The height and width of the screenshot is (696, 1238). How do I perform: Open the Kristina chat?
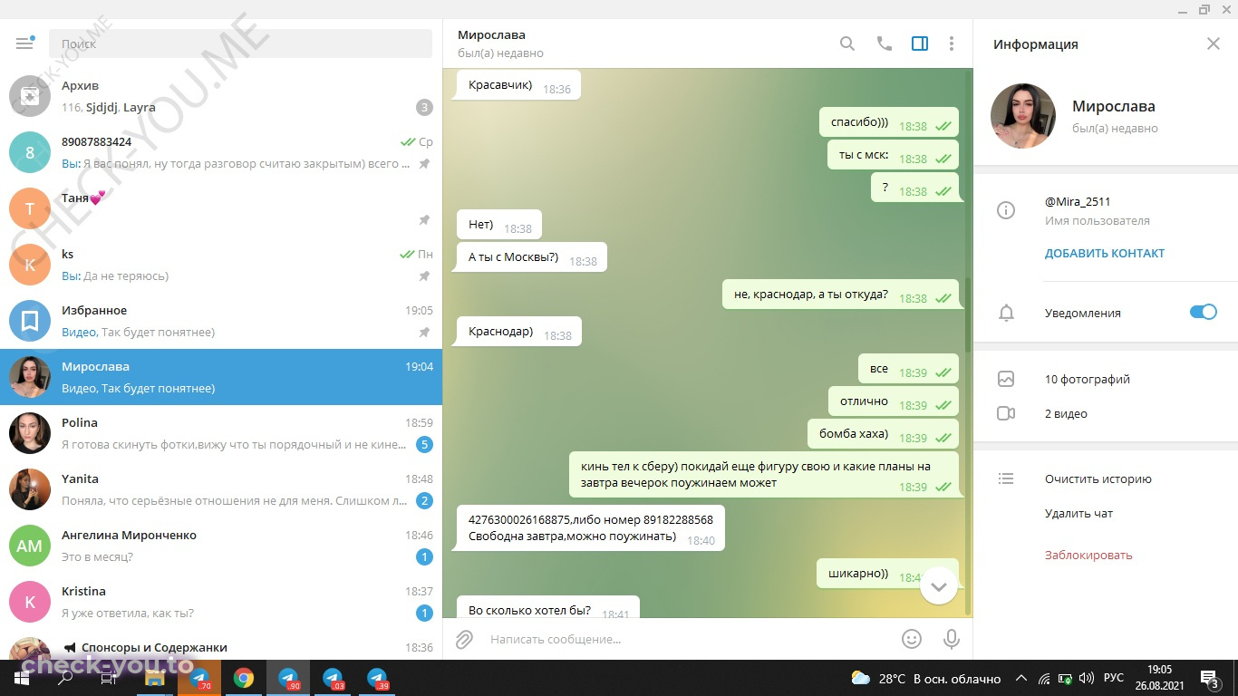point(221,602)
